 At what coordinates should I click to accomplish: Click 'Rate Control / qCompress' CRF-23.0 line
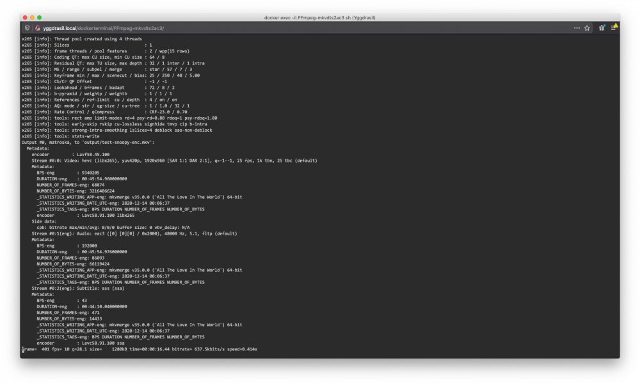tap(104, 112)
